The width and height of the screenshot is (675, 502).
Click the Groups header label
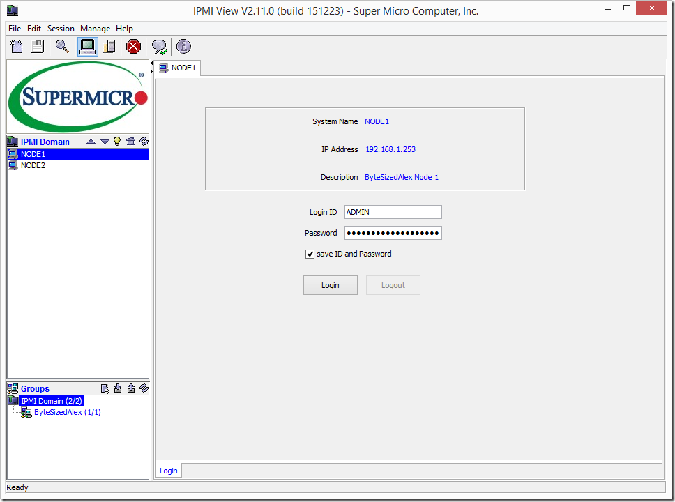pos(35,389)
